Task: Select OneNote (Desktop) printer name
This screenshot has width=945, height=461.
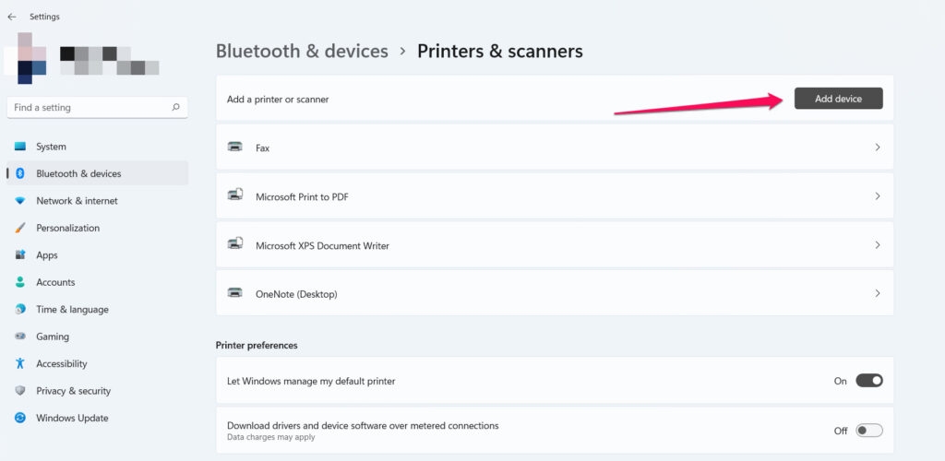Action: coord(296,294)
